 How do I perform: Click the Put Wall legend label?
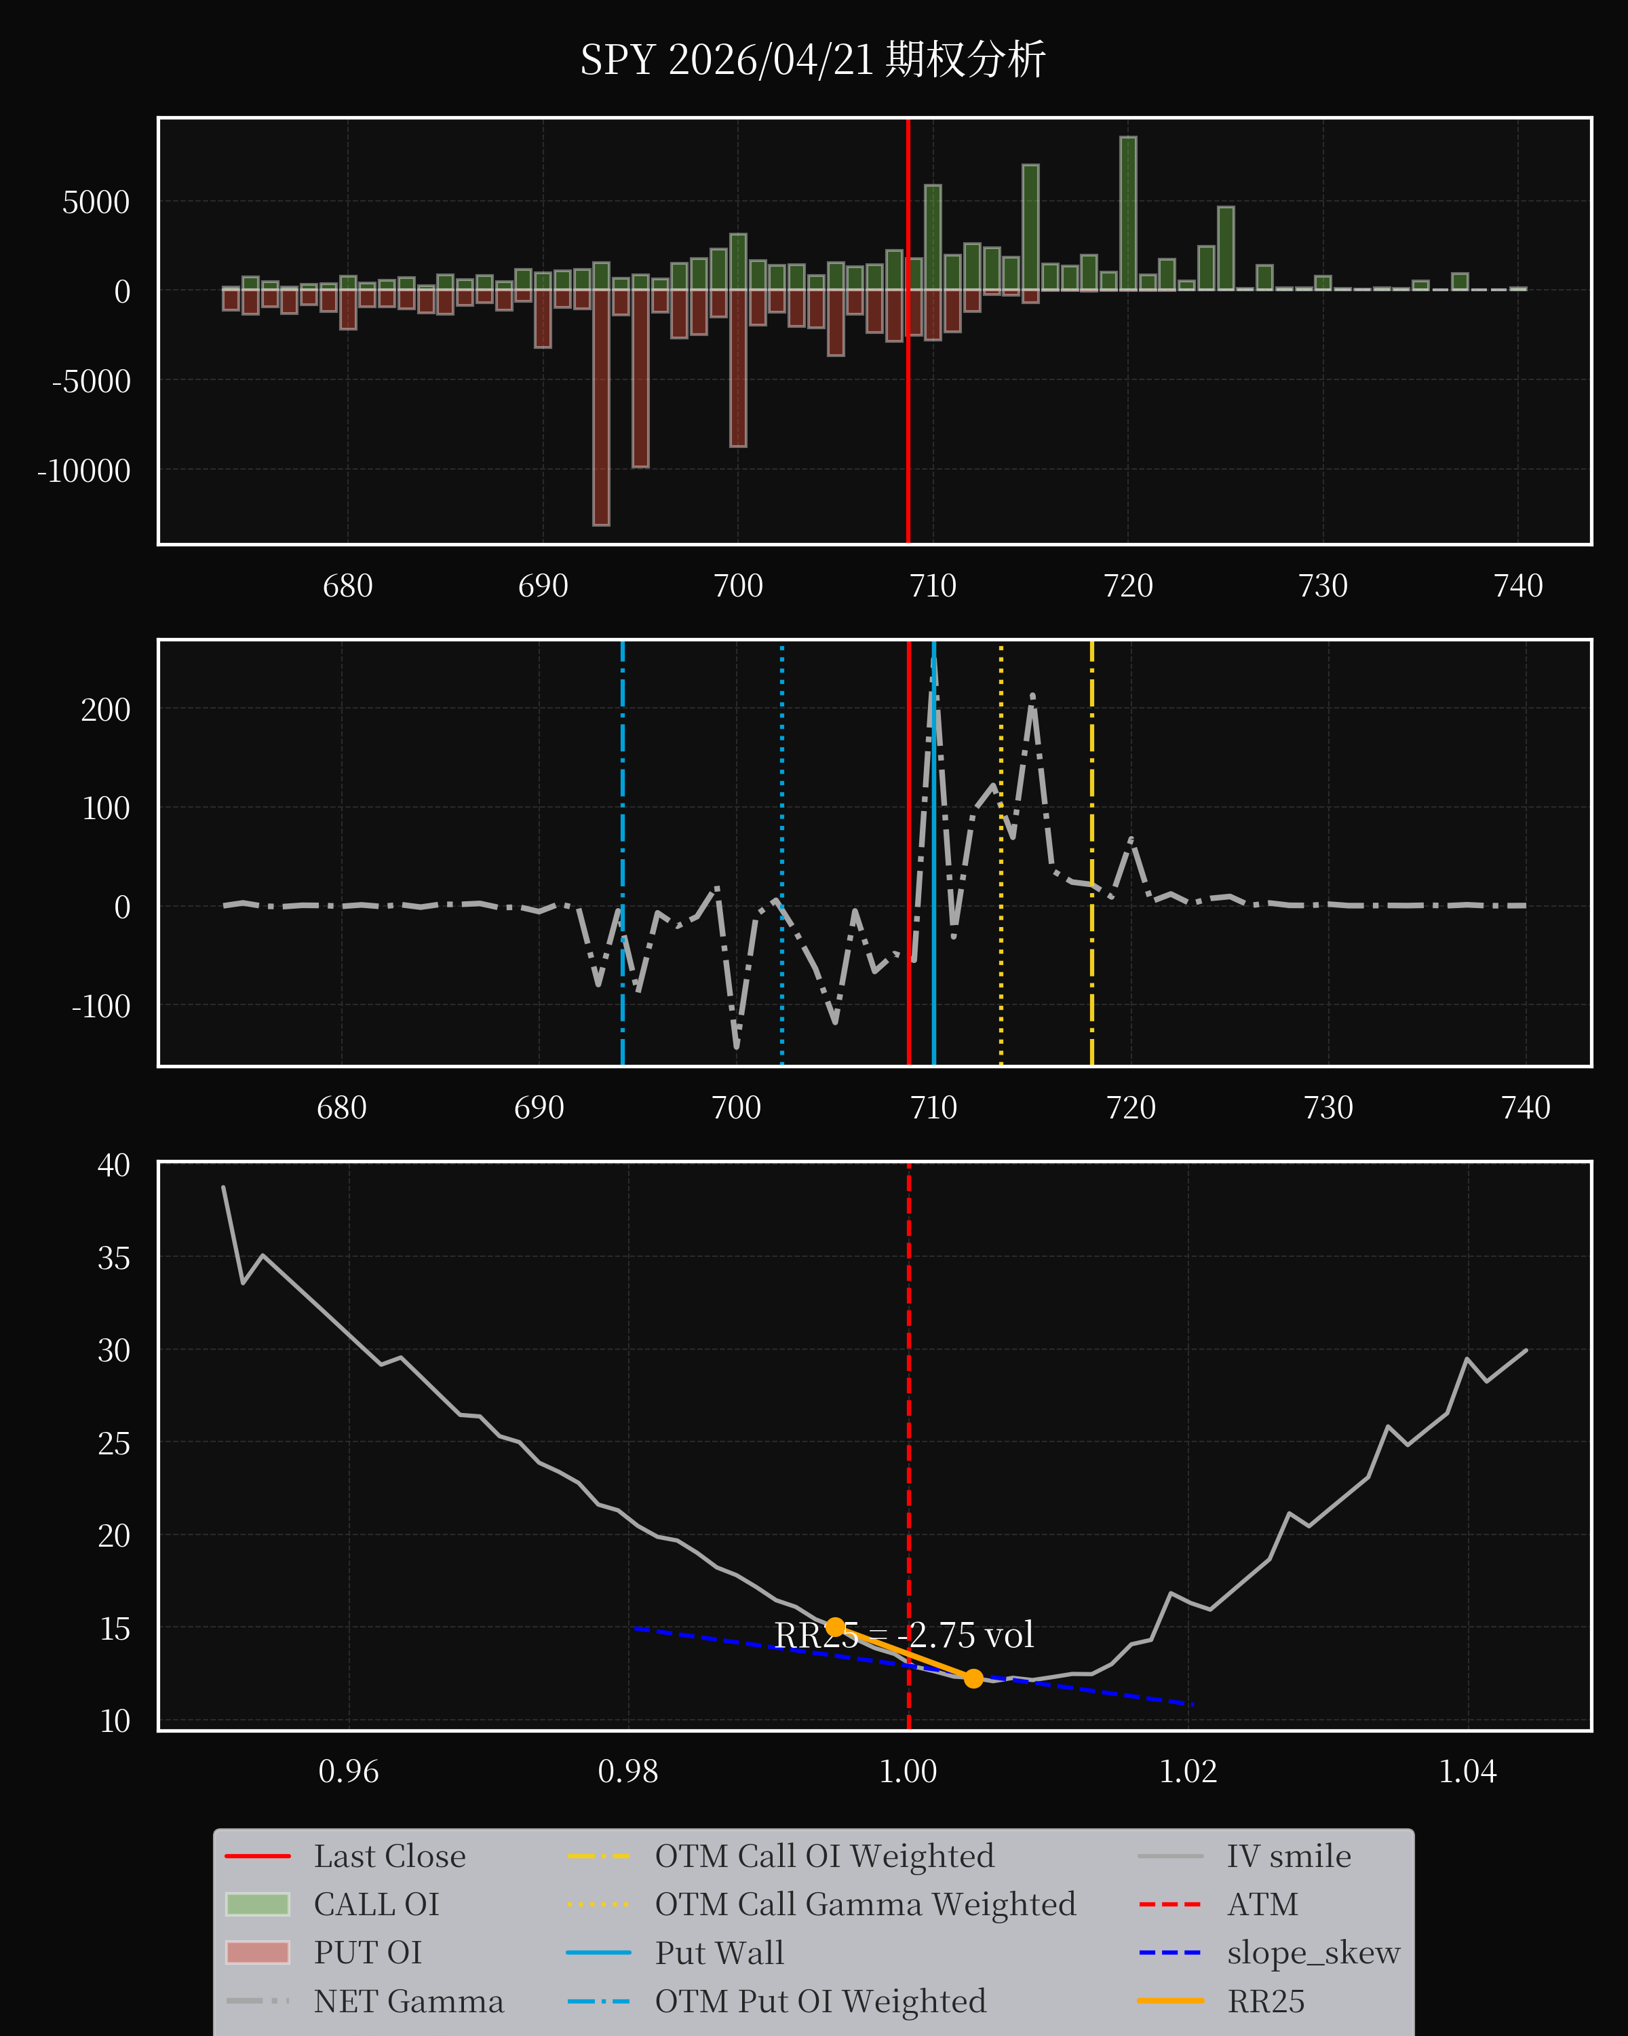719,1953
